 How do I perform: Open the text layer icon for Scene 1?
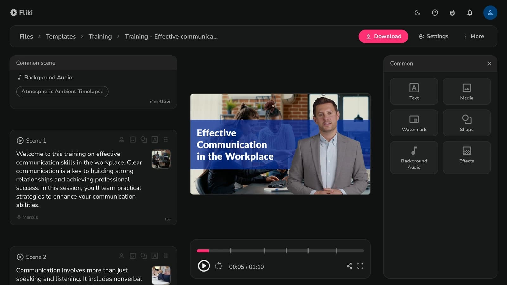pos(155,139)
